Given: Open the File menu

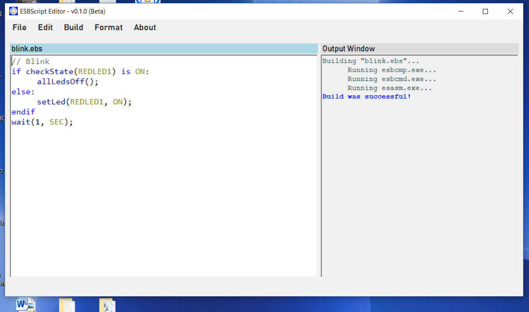Looking at the screenshot, I should coord(19,28).
